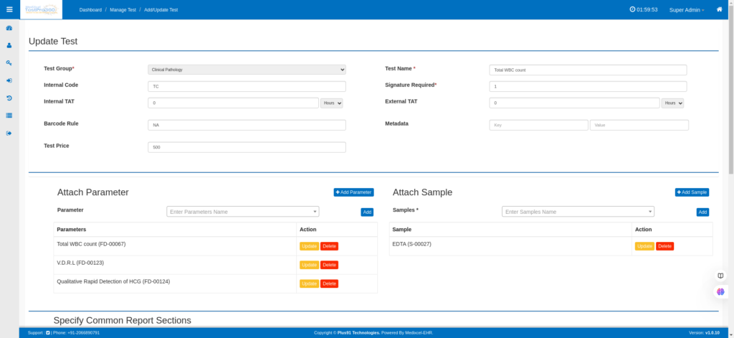Click the history clock sidebar icon

[x=9, y=98]
